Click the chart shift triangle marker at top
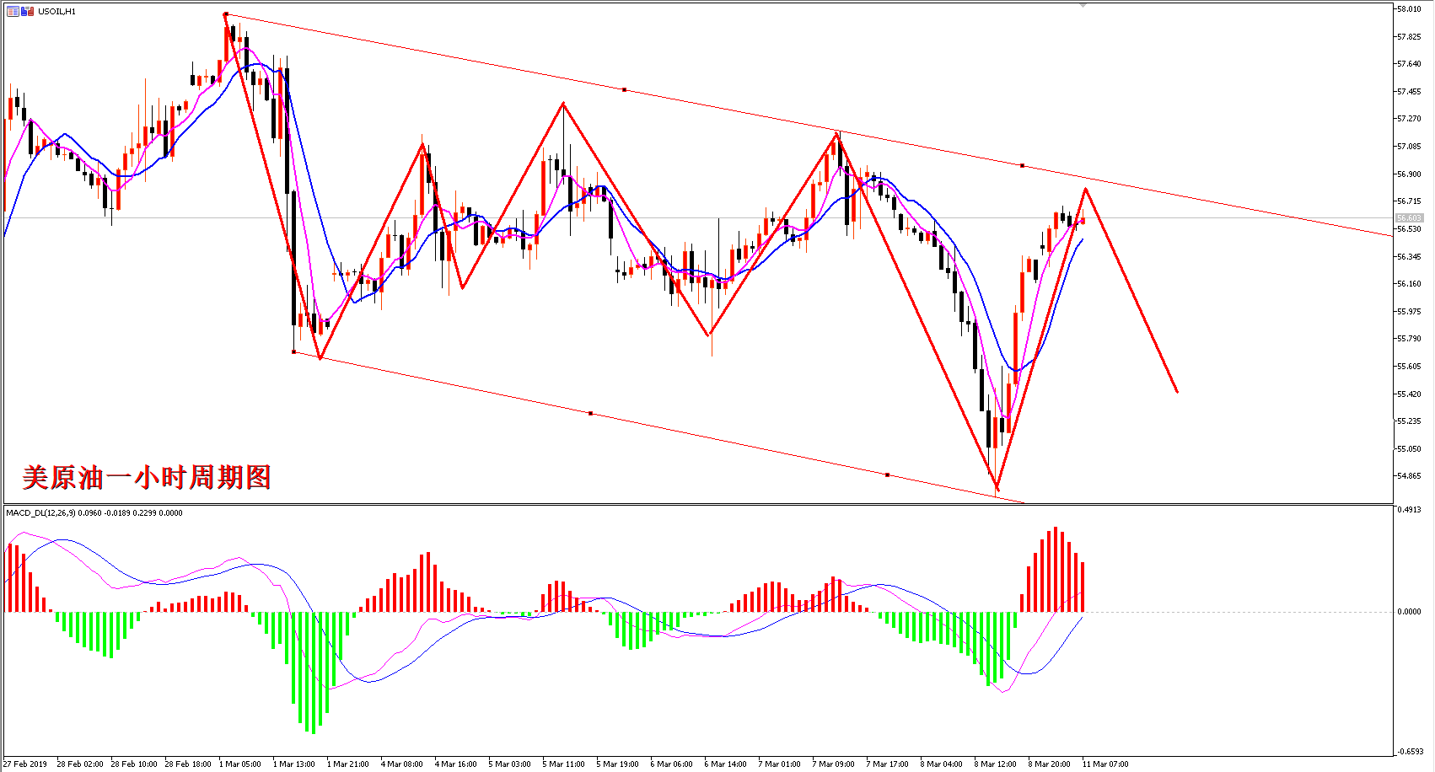Viewport: 1435px width, 772px height. pos(1083,5)
